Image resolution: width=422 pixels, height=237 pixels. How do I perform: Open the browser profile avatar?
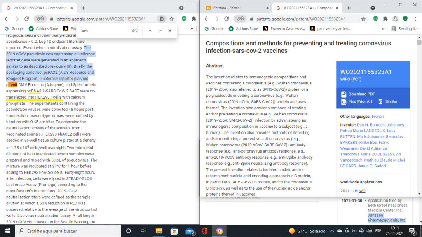click(395, 19)
